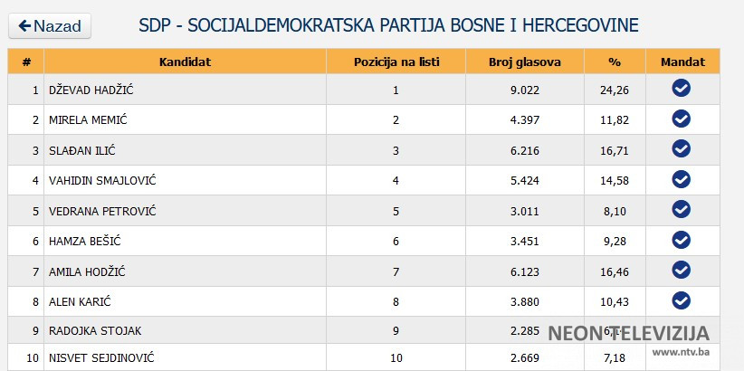Click vote count 9.022 cell
The height and width of the screenshot is (371, 744).
tap(524, 90)
